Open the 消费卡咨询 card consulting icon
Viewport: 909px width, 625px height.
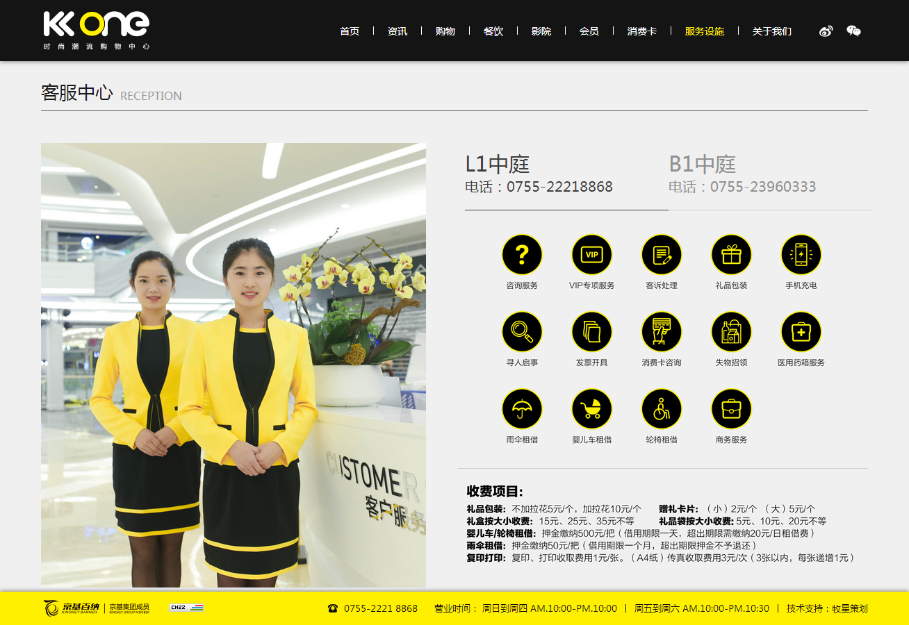pyautogui.click(x=661, y=331)
